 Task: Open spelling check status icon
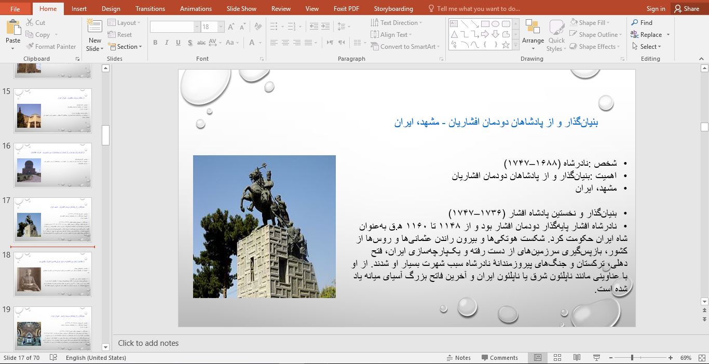53,358
